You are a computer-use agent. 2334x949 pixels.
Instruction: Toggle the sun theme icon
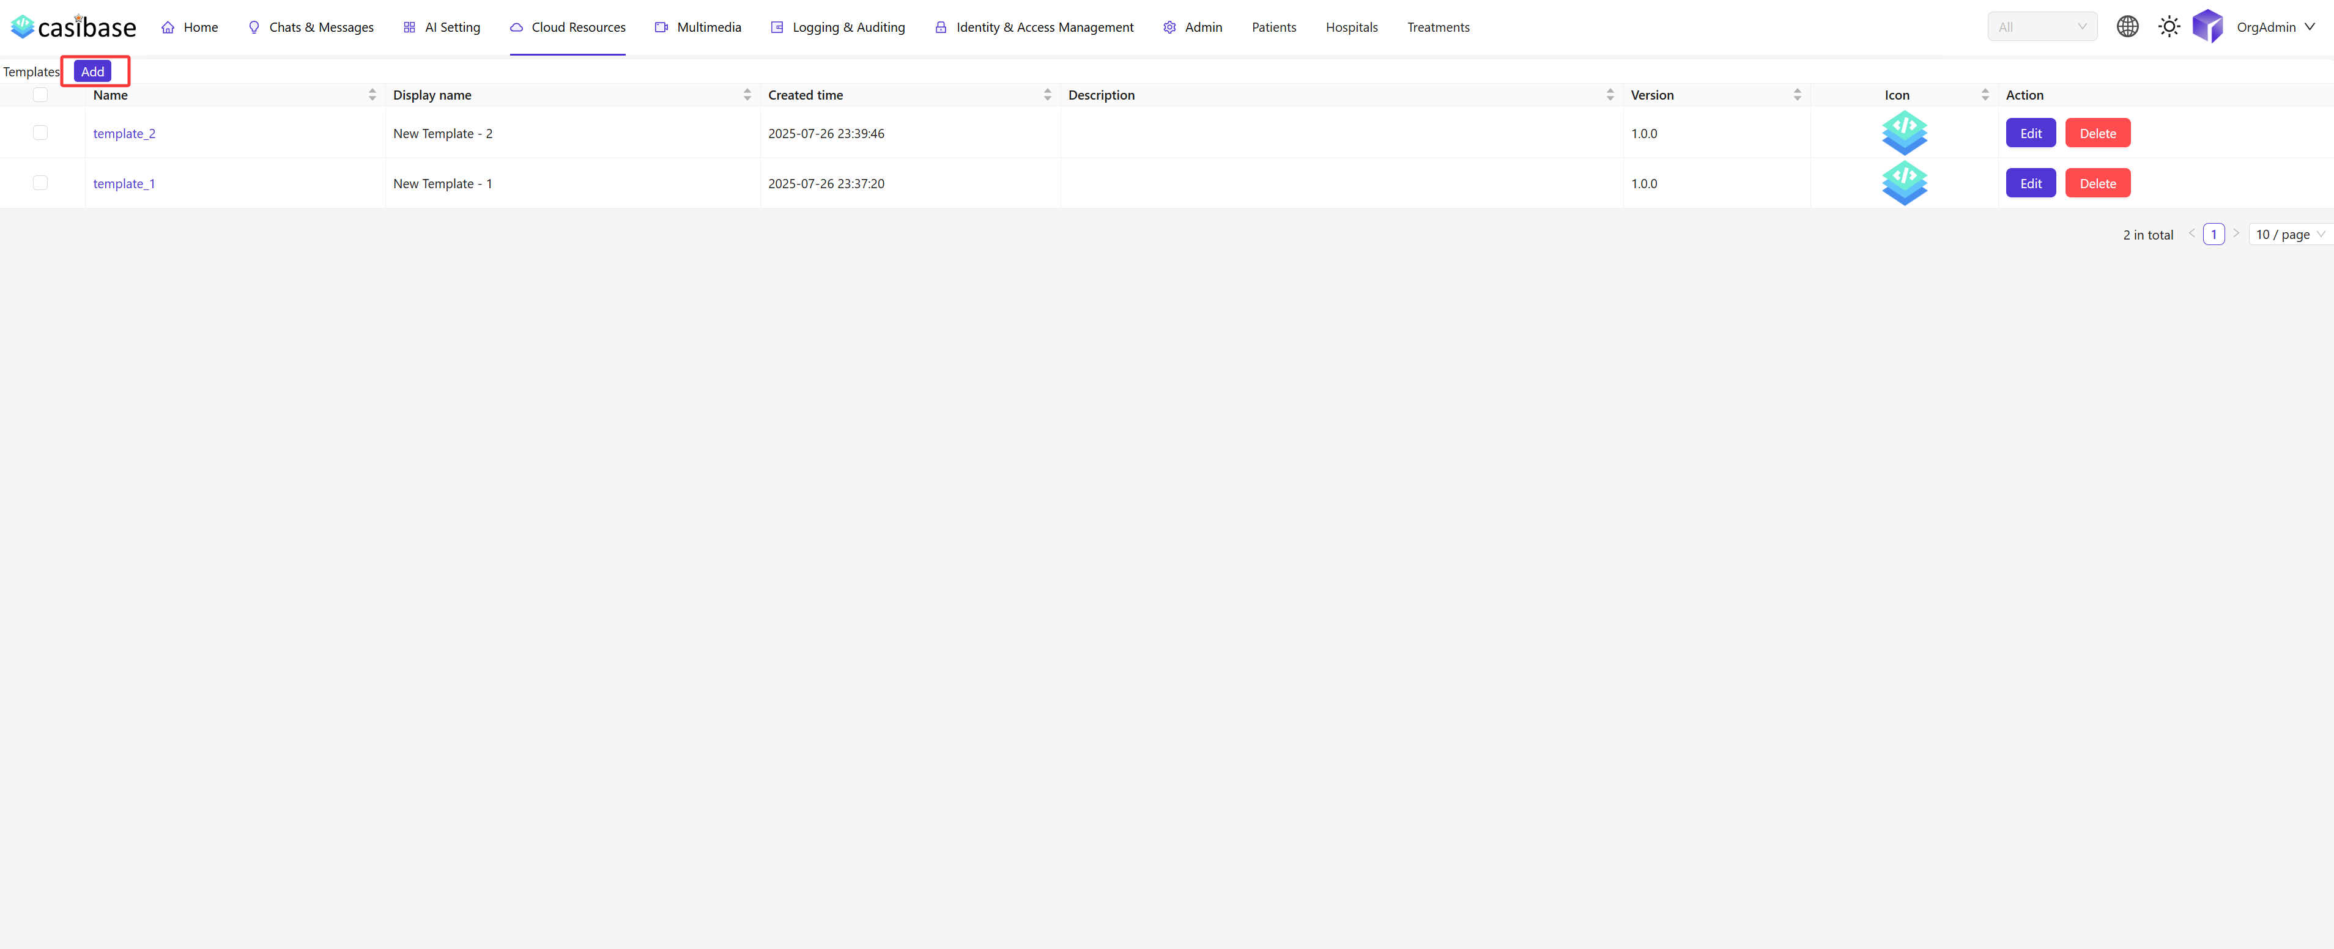[2168, 27]
